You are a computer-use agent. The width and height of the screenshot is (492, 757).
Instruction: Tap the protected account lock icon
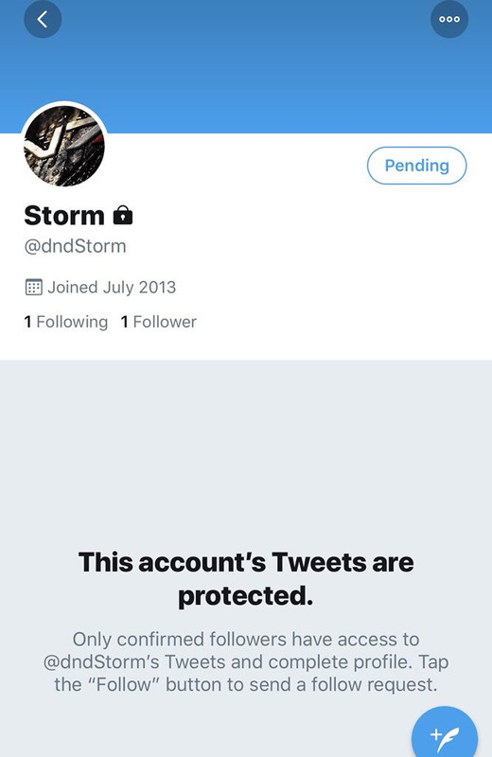(123, 215)
